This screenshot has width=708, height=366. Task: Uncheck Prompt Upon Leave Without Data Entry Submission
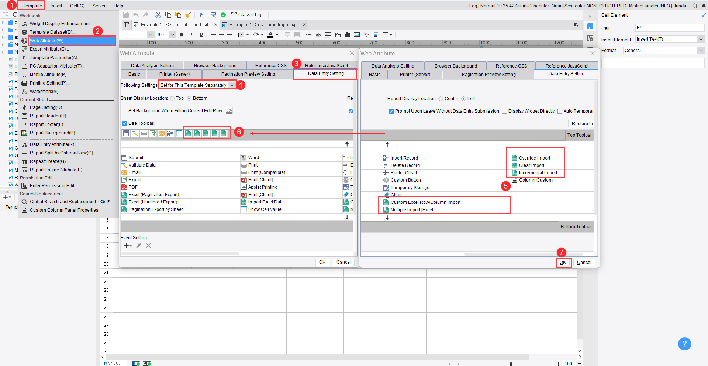391,111
